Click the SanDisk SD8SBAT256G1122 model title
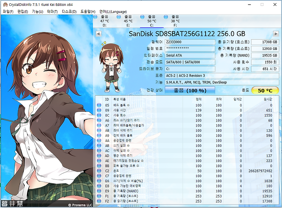 pos(187,34)
